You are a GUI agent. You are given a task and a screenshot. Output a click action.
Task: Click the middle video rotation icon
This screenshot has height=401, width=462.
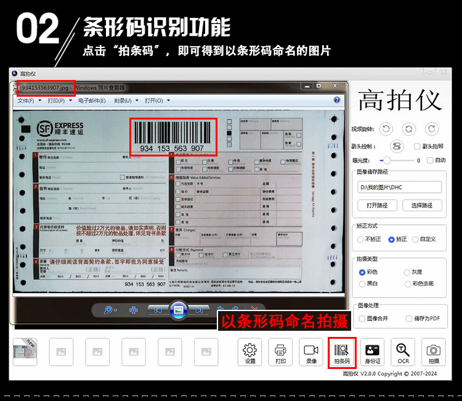[x=408, y=129]
